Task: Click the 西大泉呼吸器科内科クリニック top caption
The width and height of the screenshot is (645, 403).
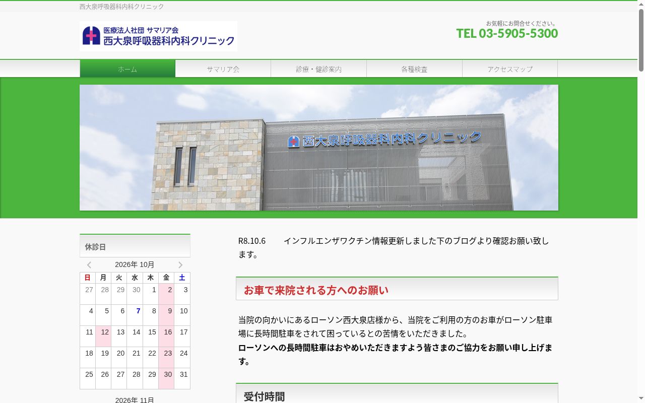Action: click(x=122, y=7)
